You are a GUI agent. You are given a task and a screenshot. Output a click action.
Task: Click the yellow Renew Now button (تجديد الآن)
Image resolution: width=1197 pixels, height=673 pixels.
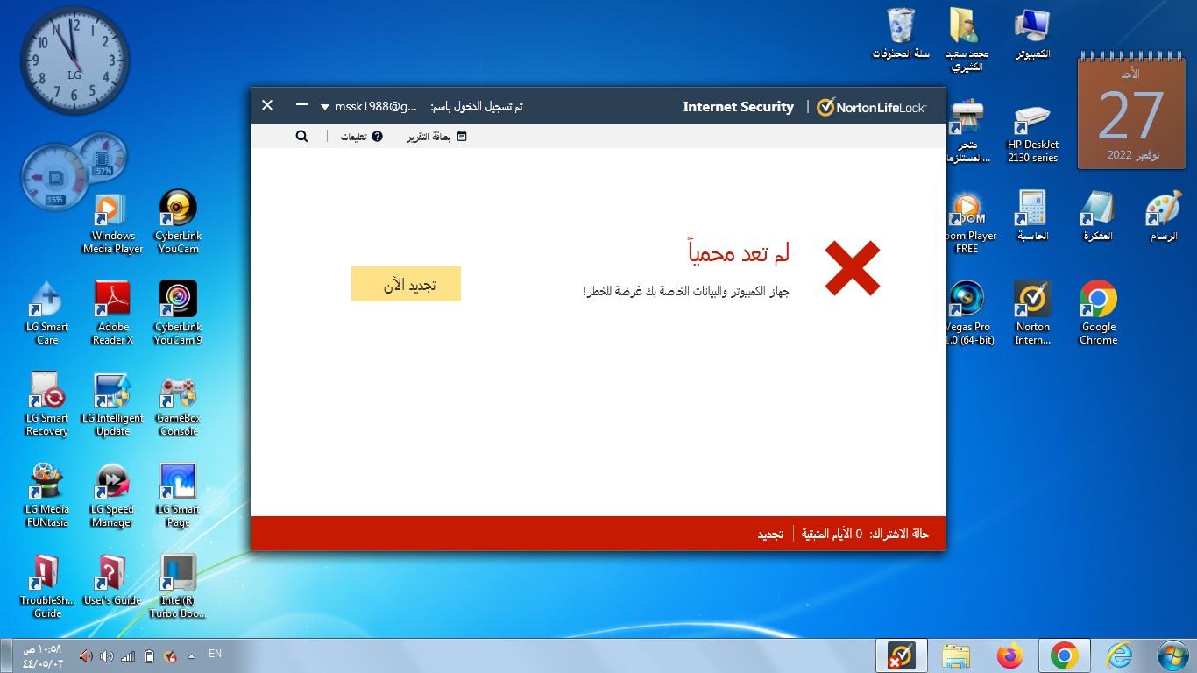406,284
